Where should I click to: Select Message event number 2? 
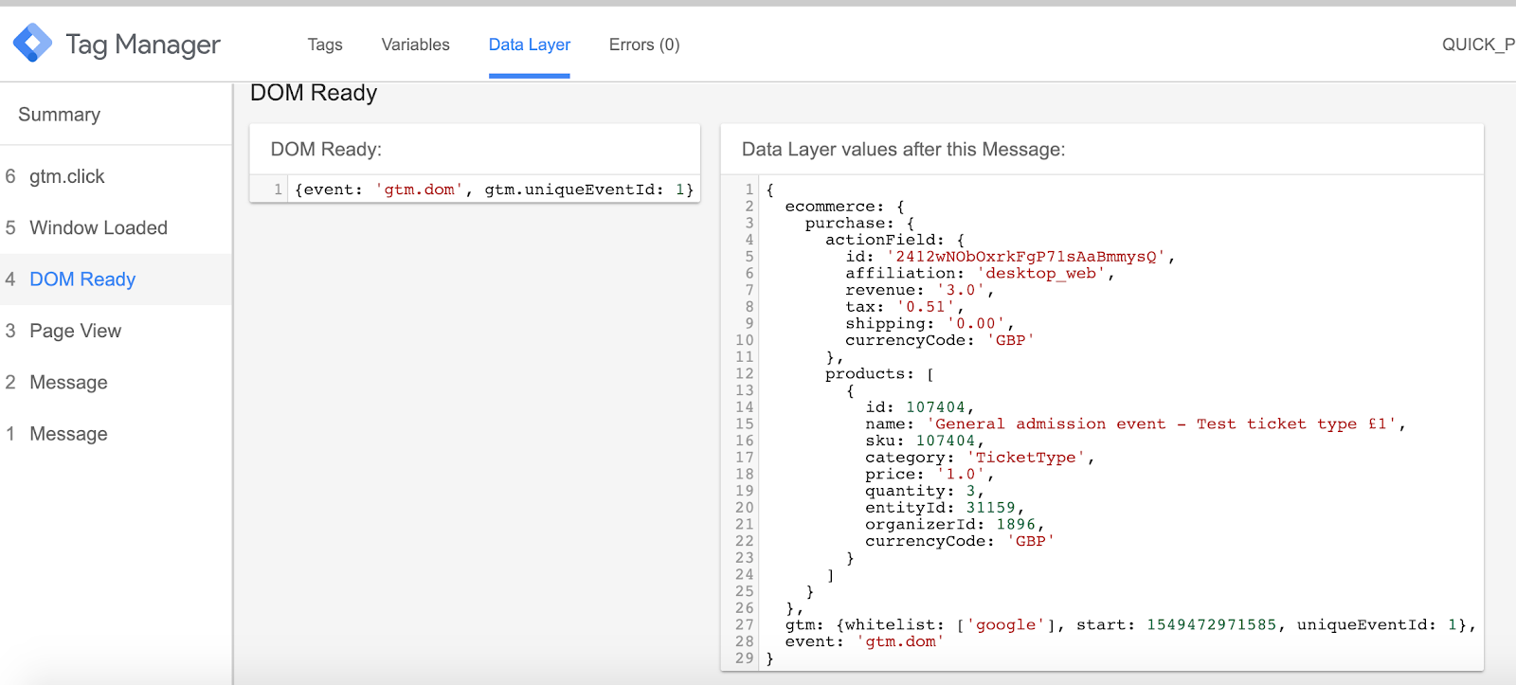116,382
